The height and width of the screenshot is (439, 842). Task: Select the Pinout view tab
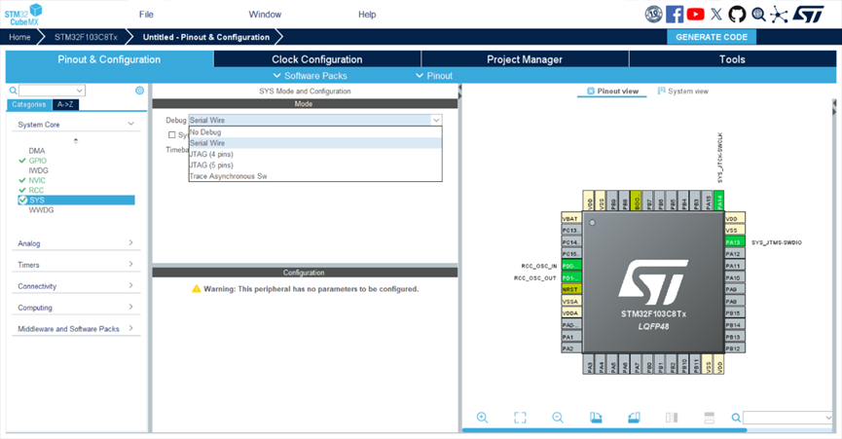tap(612, 91)
